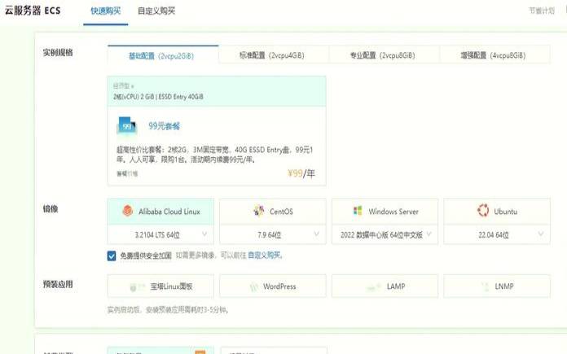Choose 标准配置 (2vcpu4GiB) instance spec
Viewport: 567px width, 354px height.
[x=273, y=55]
